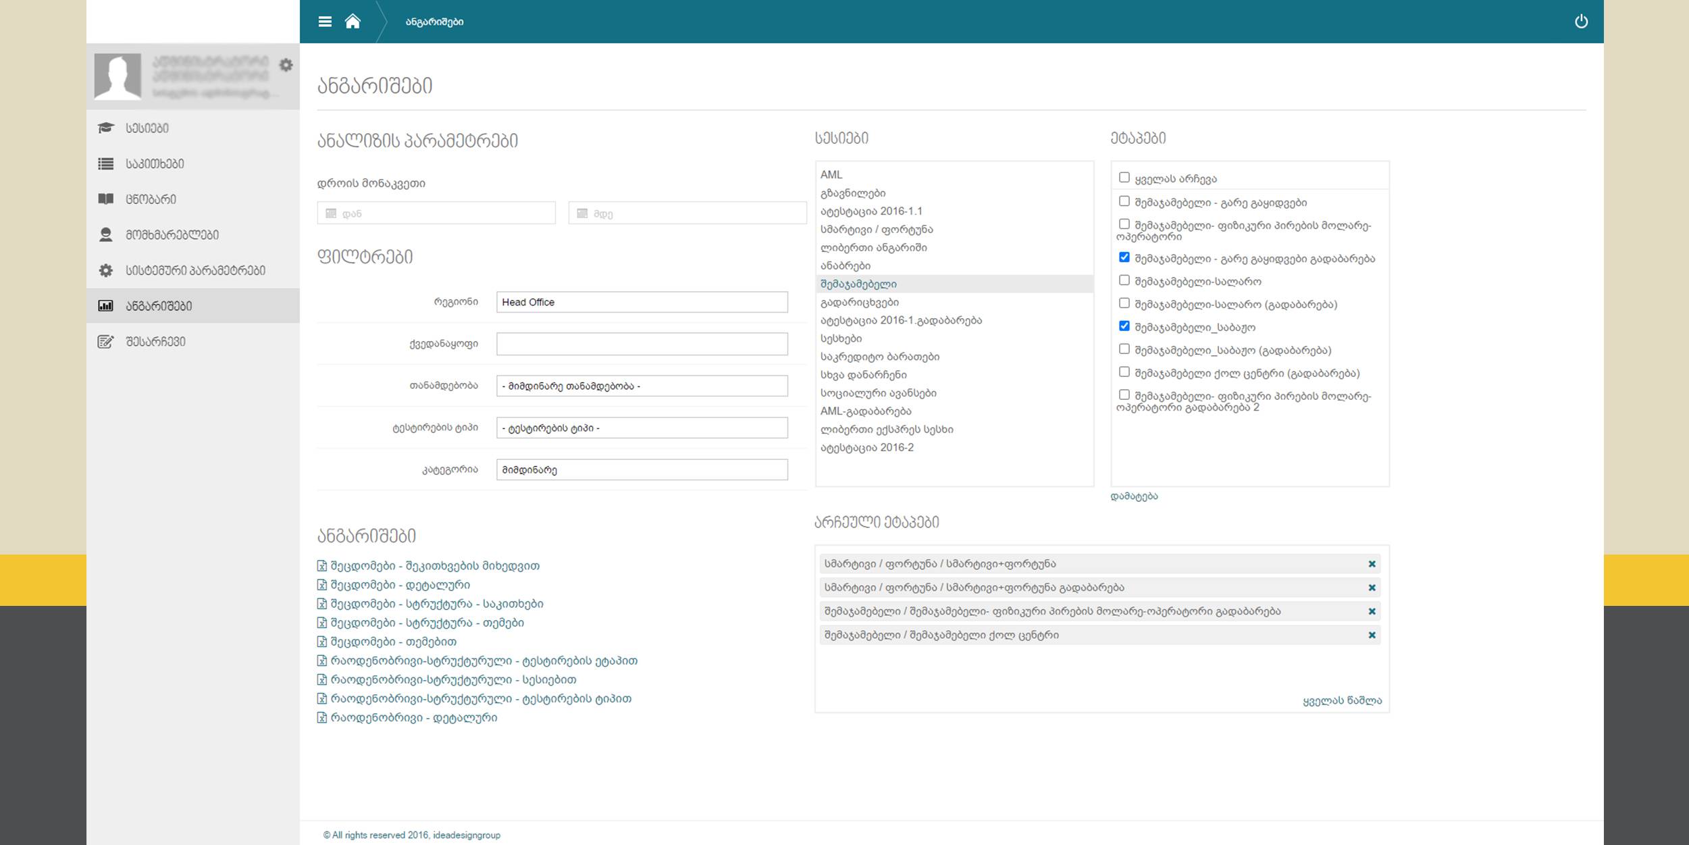Click the მომხმარებლები user icon
1689x845 pixels.
106,234
